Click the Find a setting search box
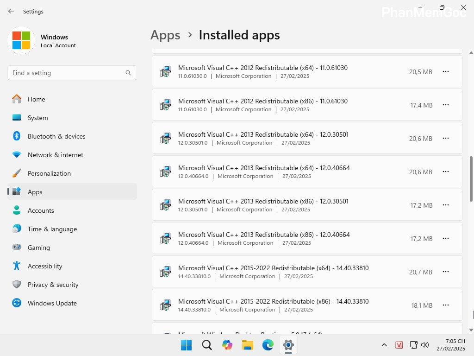Image resolution: width=474 pixels, height=356 pixels. point(72,73)
